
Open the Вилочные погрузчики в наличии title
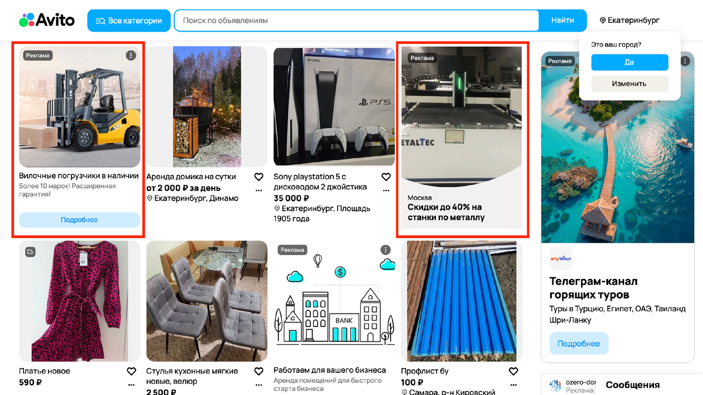click(79, 176)
